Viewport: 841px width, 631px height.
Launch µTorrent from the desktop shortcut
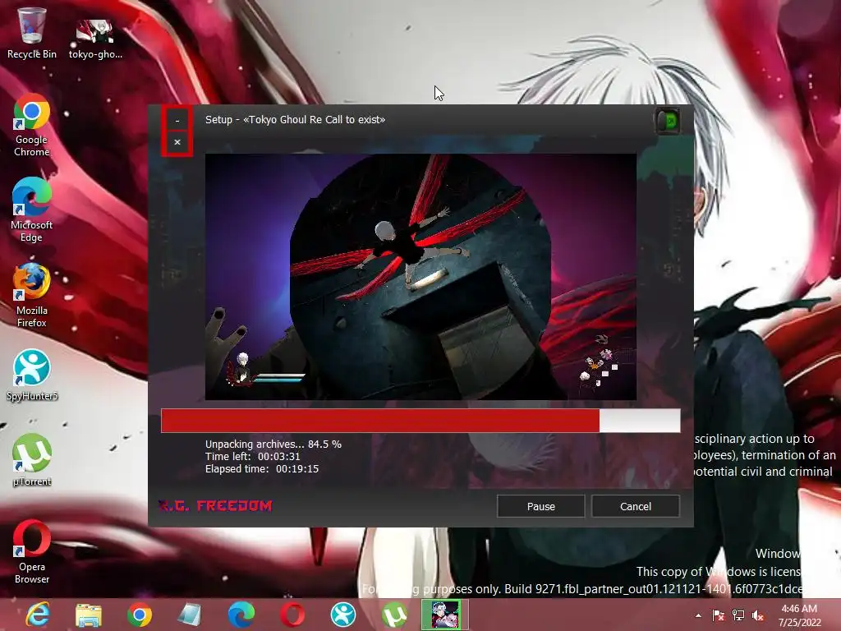click(32, 460)
